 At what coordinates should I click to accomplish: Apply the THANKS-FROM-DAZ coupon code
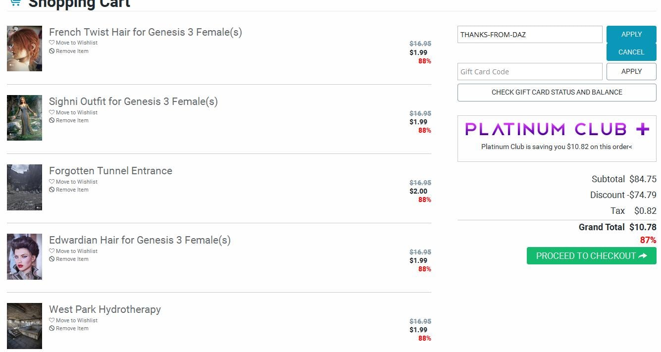631,35
